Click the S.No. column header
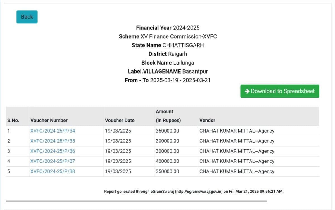The height and width of the screenshot is (210, 335). pos(13,120)
